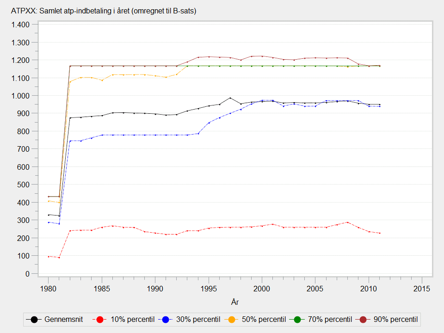Click the 1980 tick label on x-axis
The height and width of the screenshot is (333, 444).
coord(48,289)
